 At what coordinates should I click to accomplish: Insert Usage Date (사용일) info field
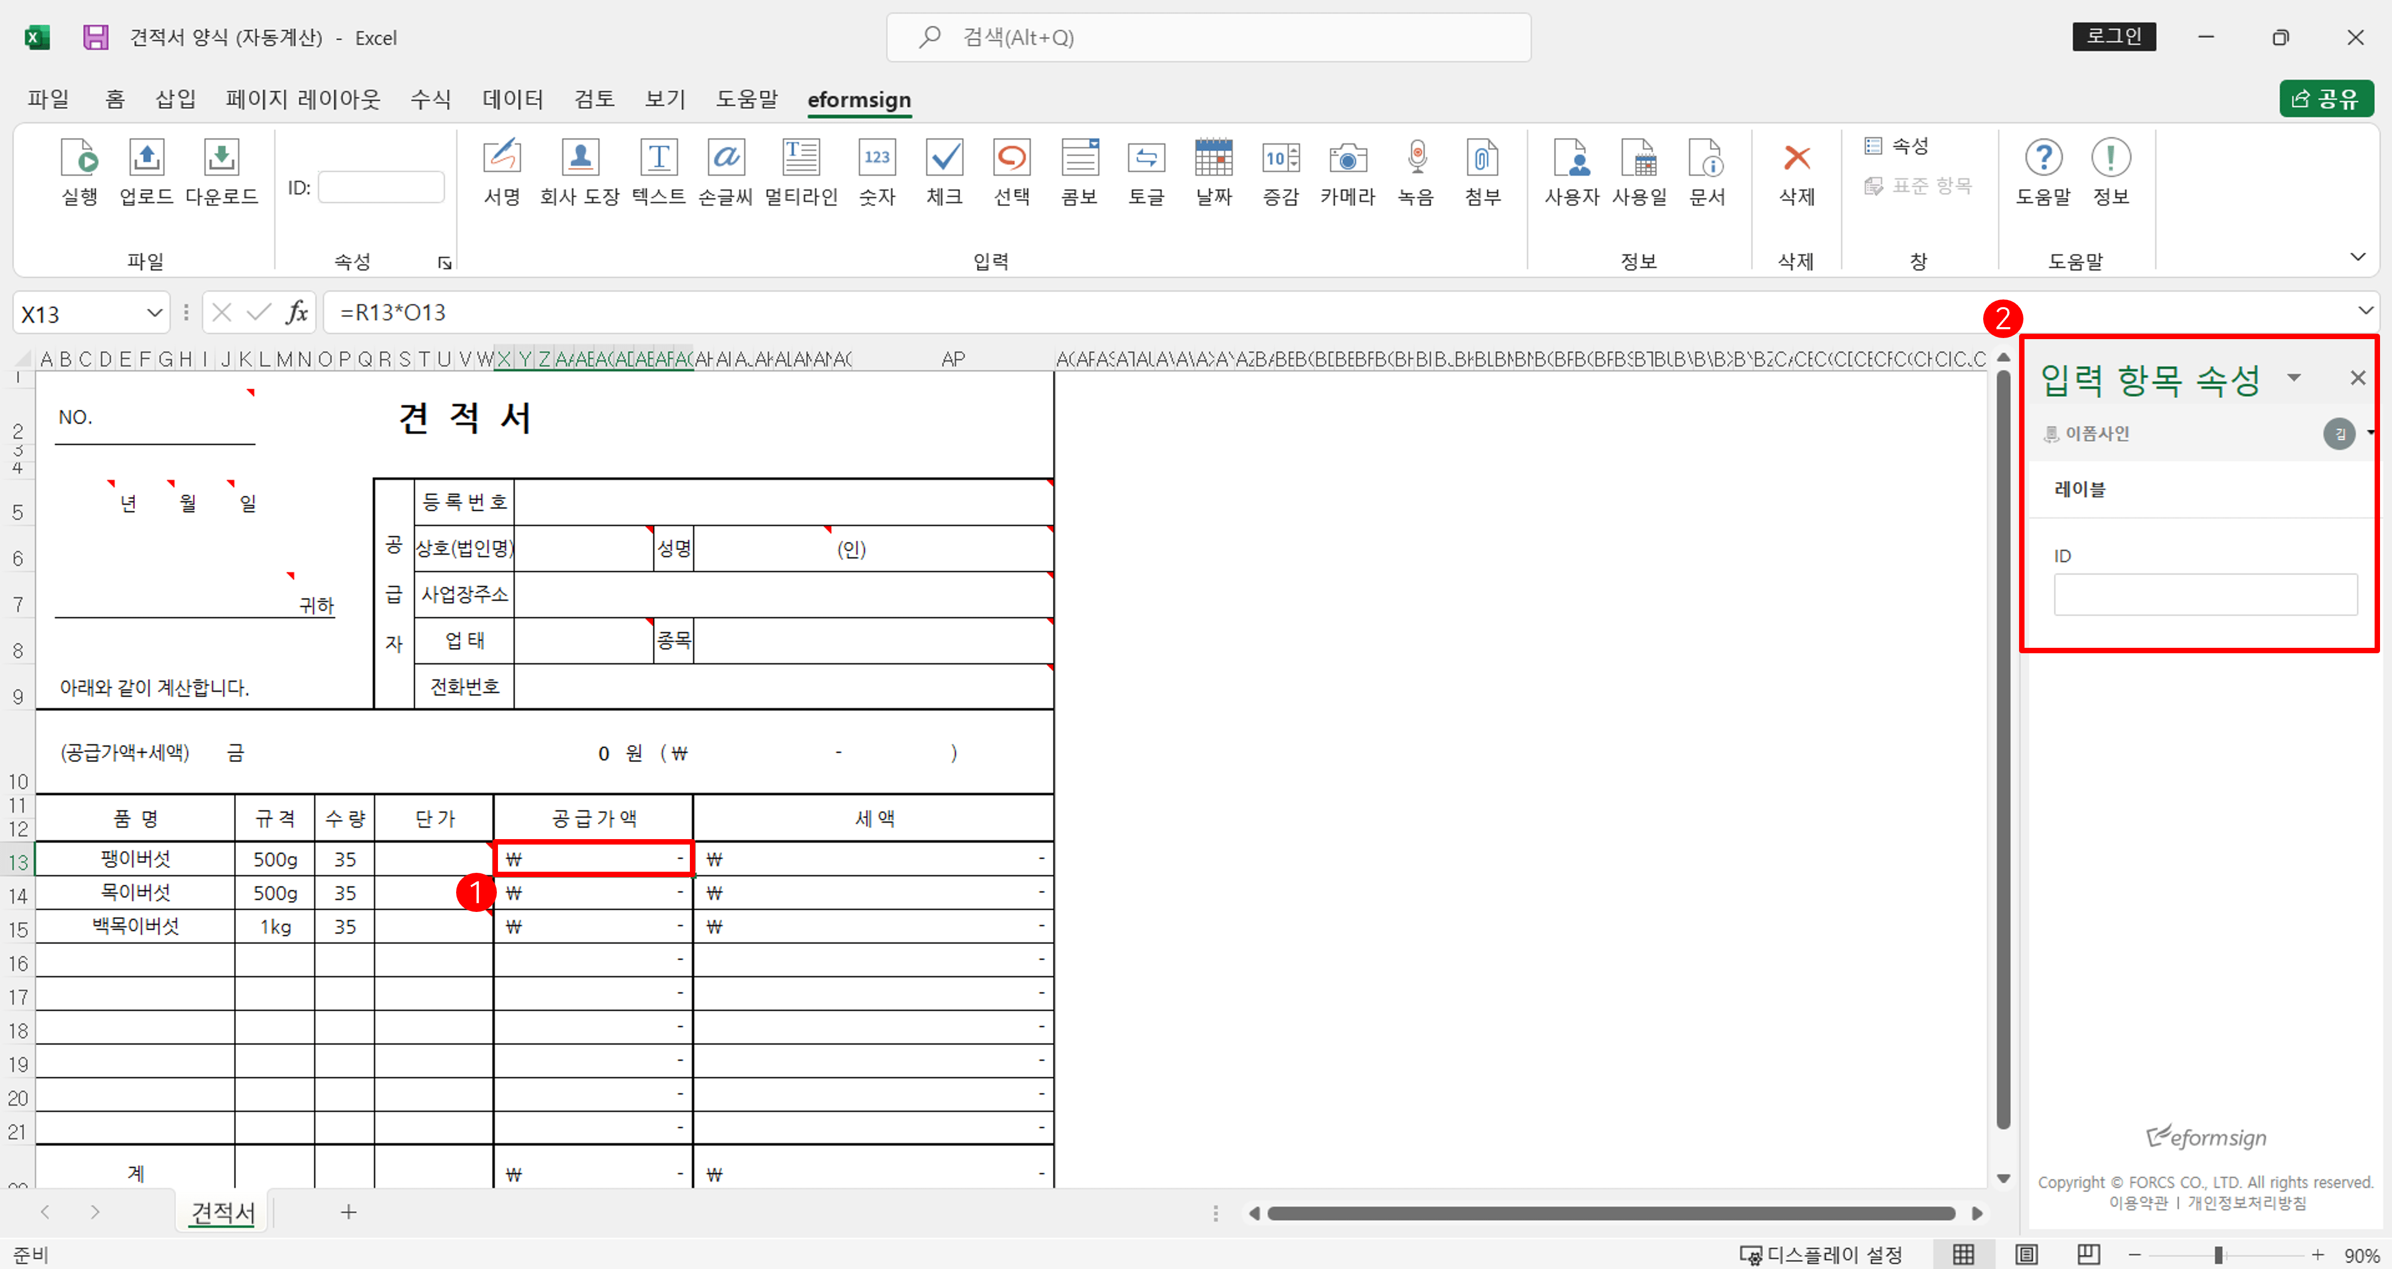pos(1639,172)
